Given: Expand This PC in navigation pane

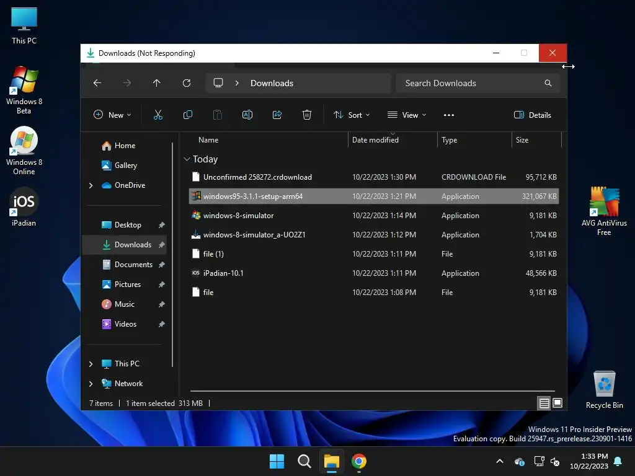Looking at the screenshot, I should 91,364.
